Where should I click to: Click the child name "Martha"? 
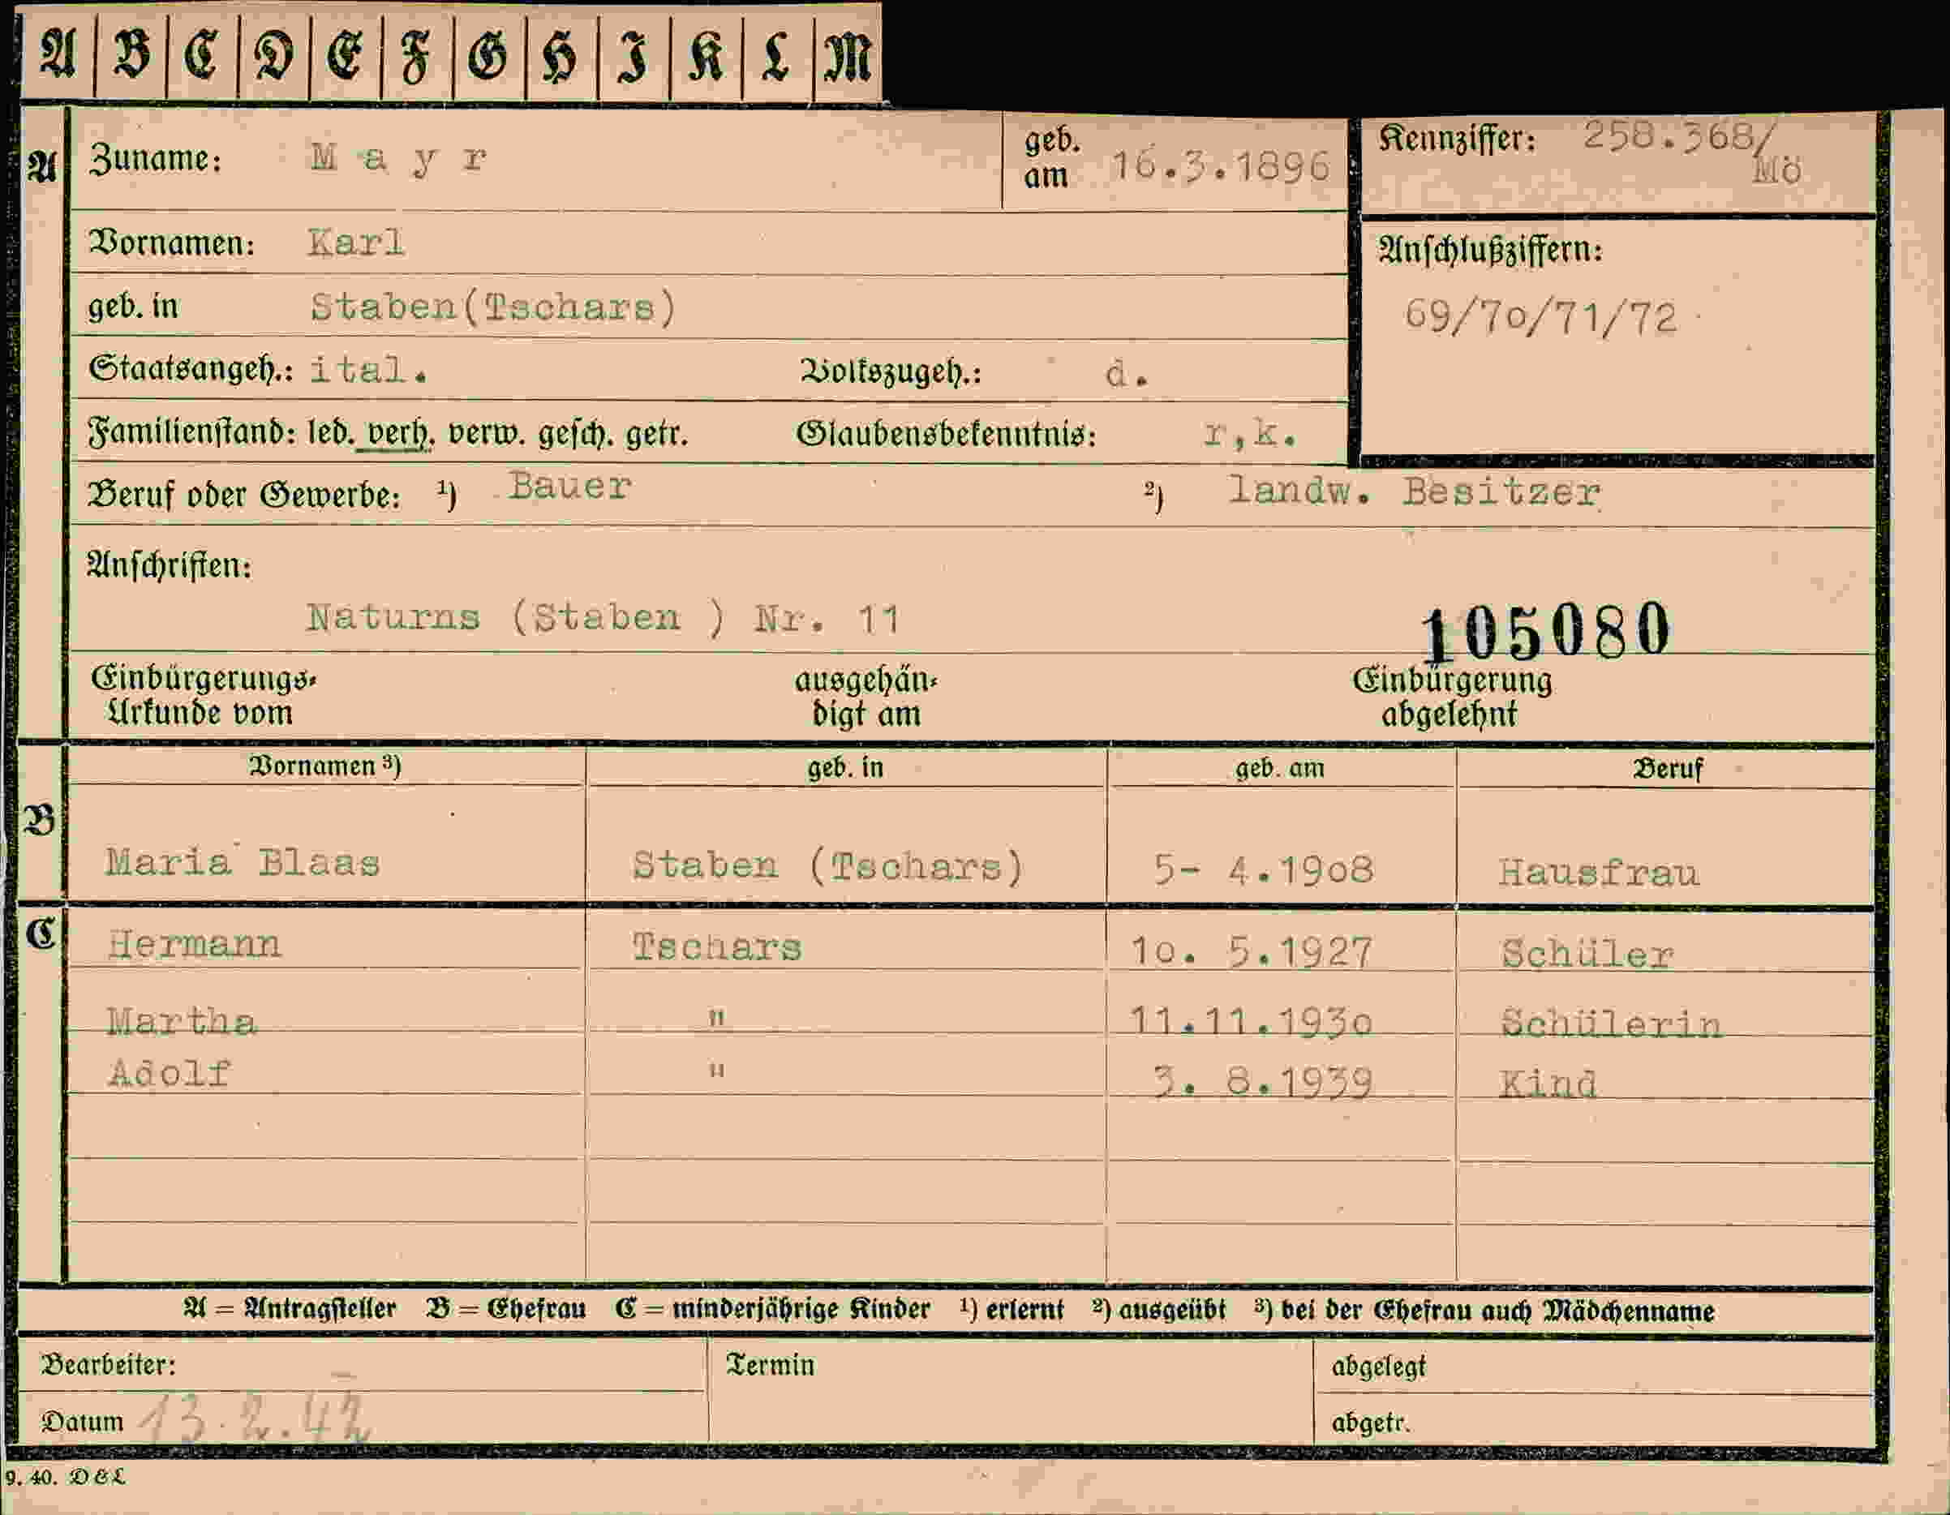tap(181, 1021)
